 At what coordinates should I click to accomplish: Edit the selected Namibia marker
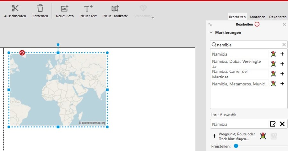(x=273, y=124)
